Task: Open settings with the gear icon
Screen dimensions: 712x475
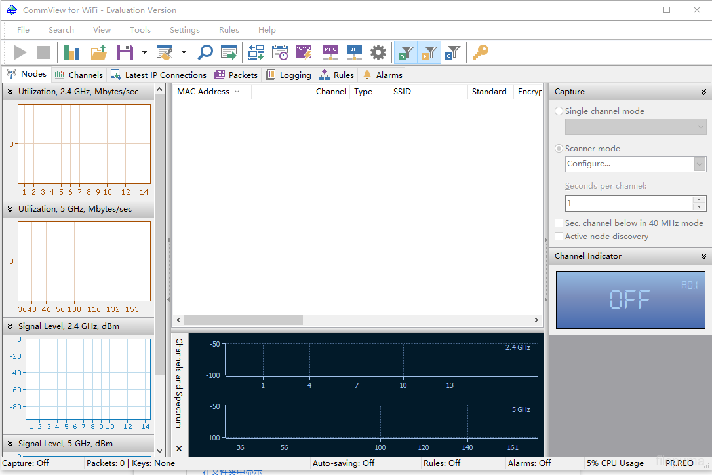Action: tap(378, 52)
